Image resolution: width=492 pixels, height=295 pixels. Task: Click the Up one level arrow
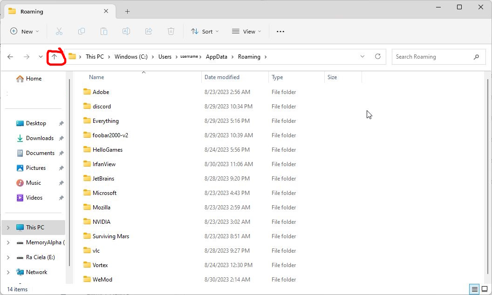(x=54, y=57)
